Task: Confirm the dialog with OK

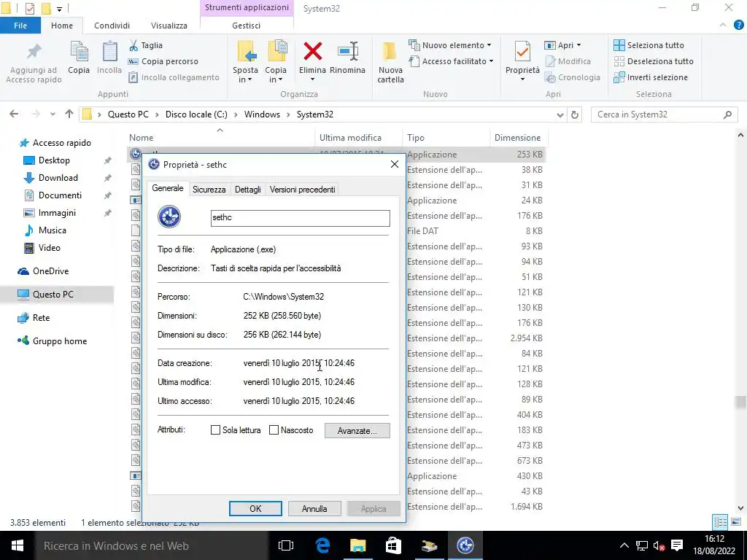Action: [x=255, y=508]
